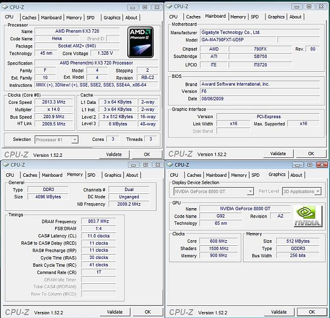
Task: Click the GPU Shaders clock 1500 MHz
Action: tap(219, 248)
